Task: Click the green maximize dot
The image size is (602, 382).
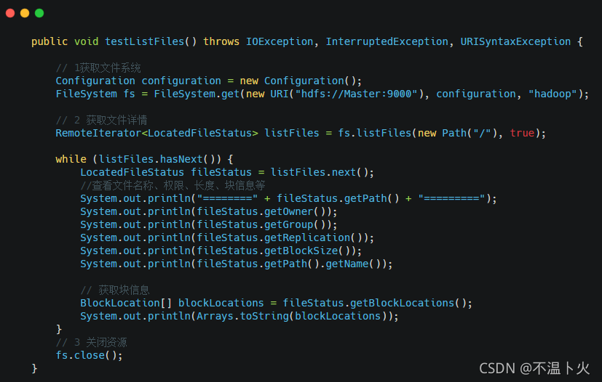Action: (39, 13)
